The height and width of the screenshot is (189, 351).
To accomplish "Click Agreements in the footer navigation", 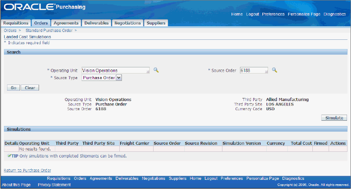I will tap(101, 178).
